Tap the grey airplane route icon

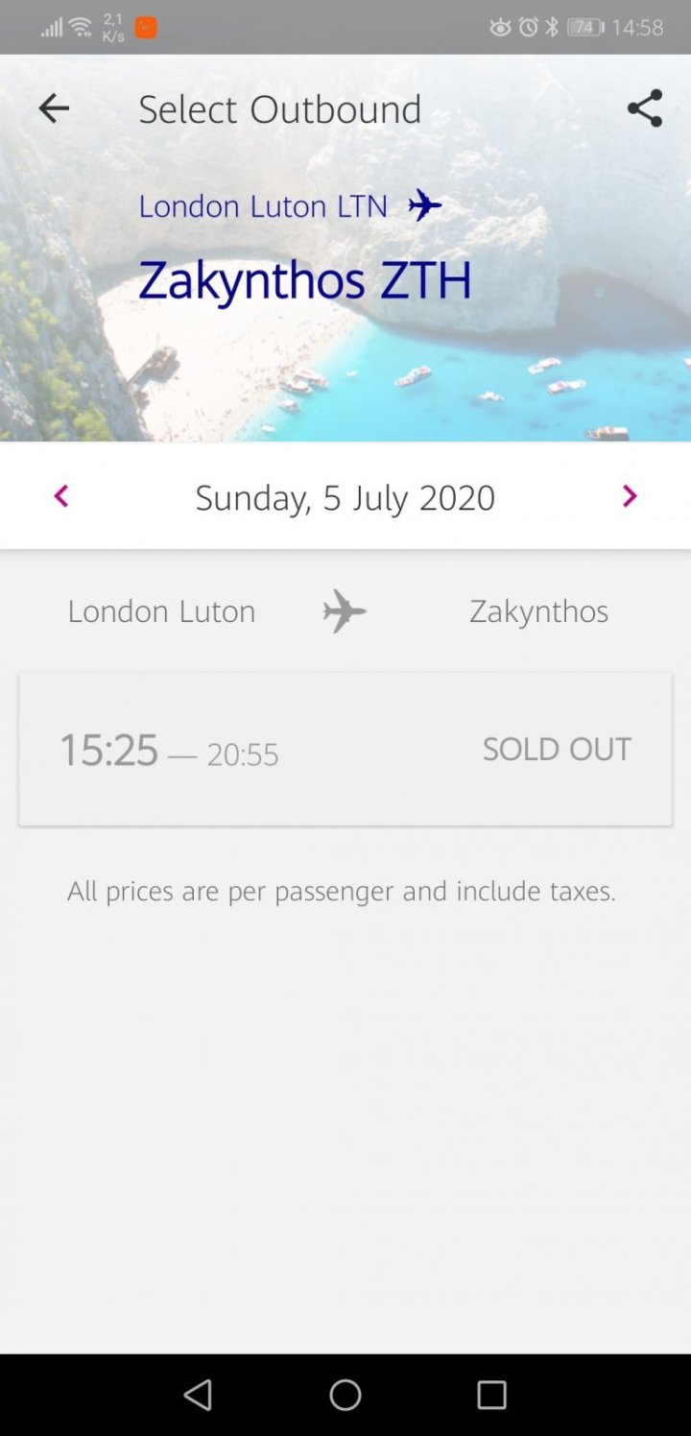[345, 611]
